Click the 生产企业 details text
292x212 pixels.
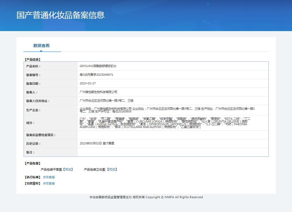click(x=167, y=110)
